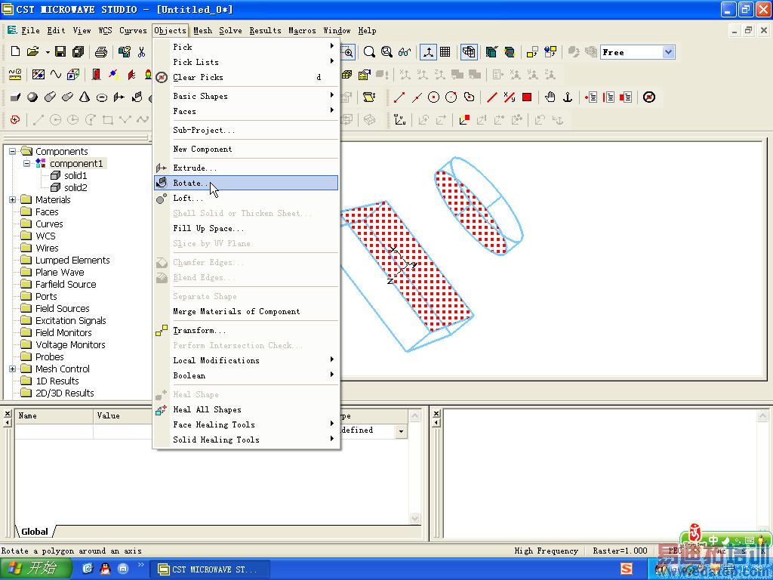The image size is (773, 580).
Task: Click the anchor icon
Action: point(568,97)
